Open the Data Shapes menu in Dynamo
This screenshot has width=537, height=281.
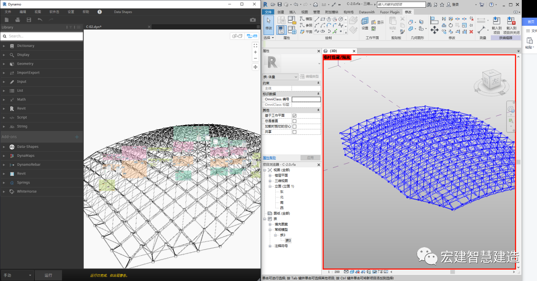pos(123,12)
